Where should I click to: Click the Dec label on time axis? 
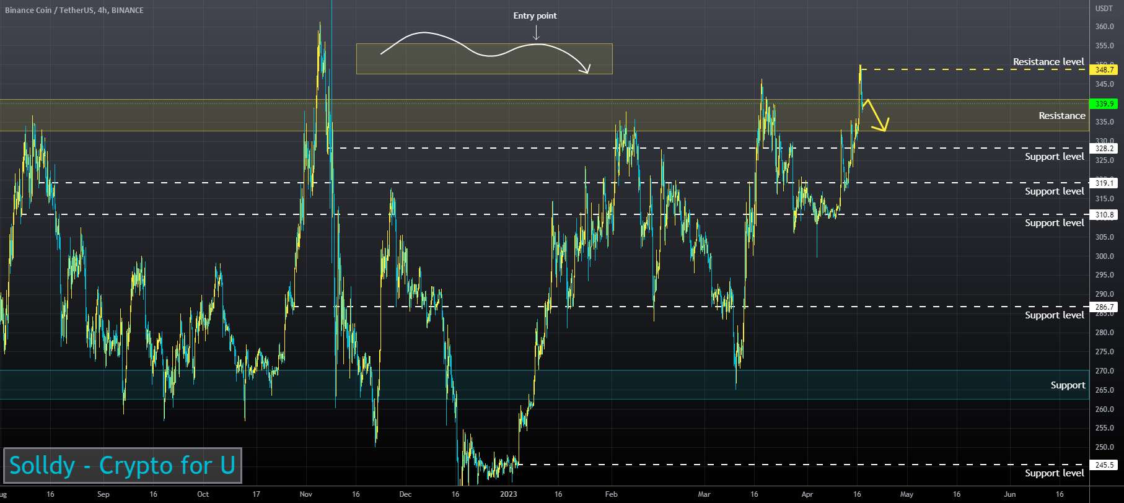(405, 494)
